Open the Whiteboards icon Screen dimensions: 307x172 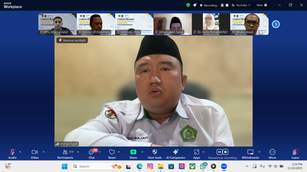tap(250, 152)
